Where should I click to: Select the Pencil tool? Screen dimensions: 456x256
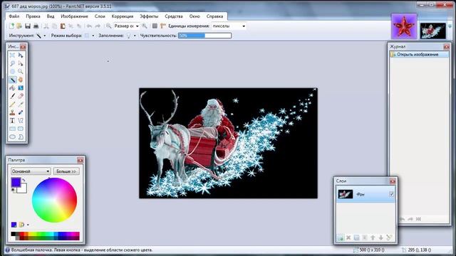12,105
